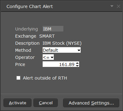Increase Price with the up stepper arrow
Viewport: 123px width, 111px height.
[x=77, y=63]
